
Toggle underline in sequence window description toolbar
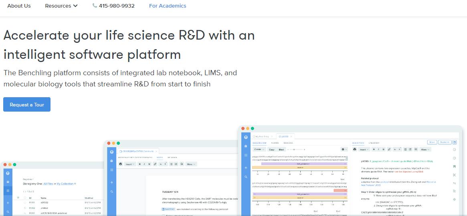click(384, 150)
